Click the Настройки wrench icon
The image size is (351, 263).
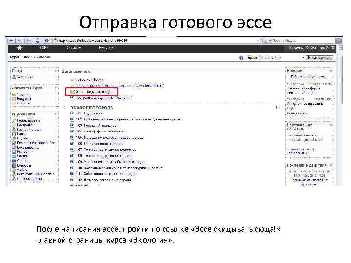pyautogui.click(x=14, y=125)
